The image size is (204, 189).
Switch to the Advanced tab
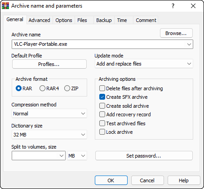tap(40, 20)
